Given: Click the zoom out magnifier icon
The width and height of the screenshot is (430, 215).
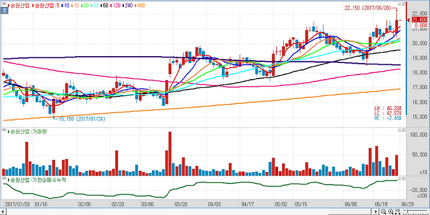Looking at the screenshot, I should point(384,212).
